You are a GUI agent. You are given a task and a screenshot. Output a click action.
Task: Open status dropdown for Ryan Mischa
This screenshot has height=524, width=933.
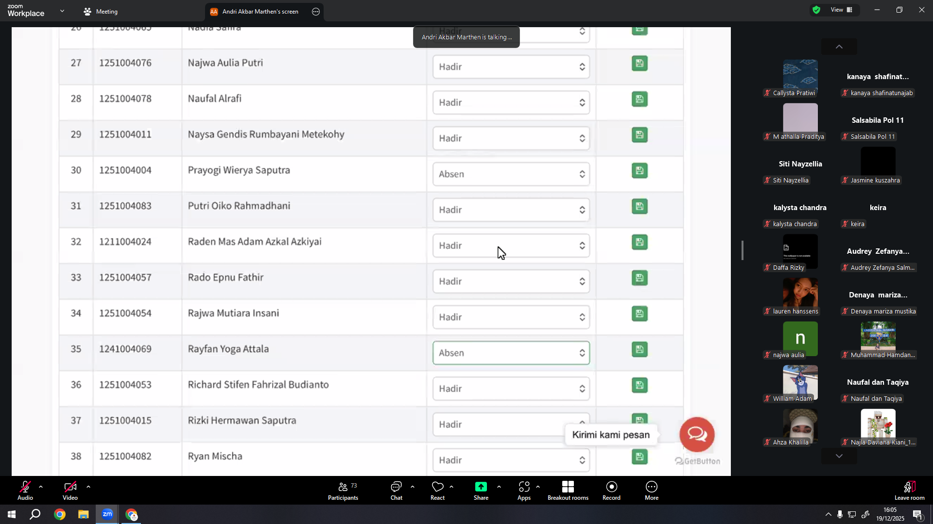pos(511,460)
